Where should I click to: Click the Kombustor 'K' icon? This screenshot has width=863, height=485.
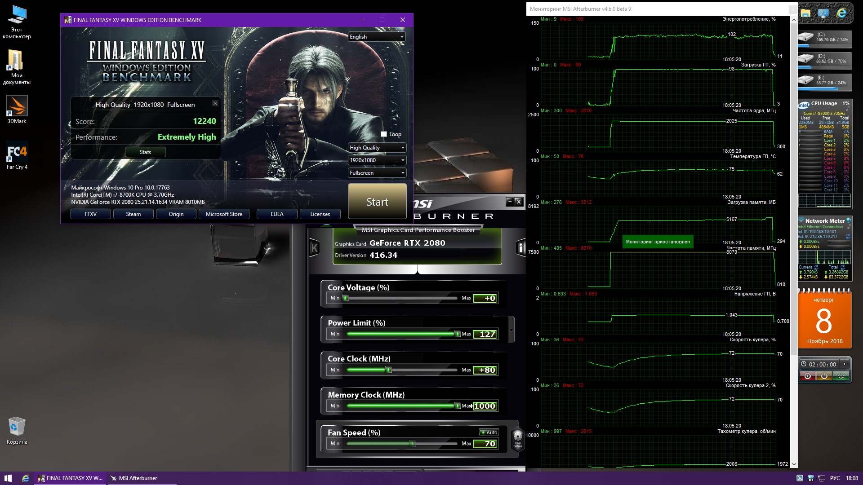[x=314, y=247]
